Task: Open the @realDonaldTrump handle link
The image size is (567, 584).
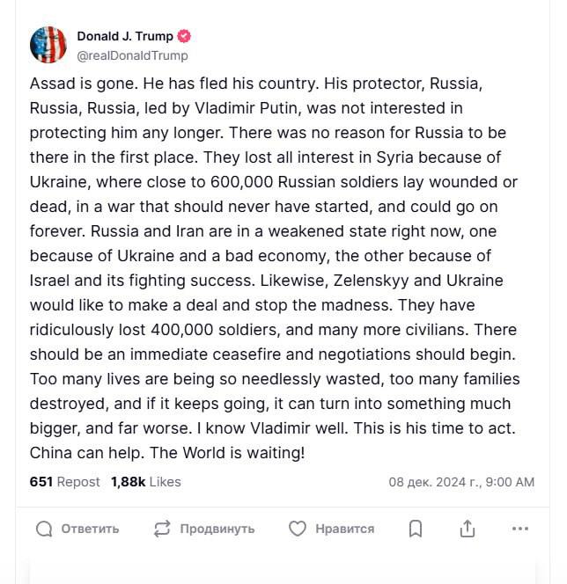Action: click(x=133, y=55)
